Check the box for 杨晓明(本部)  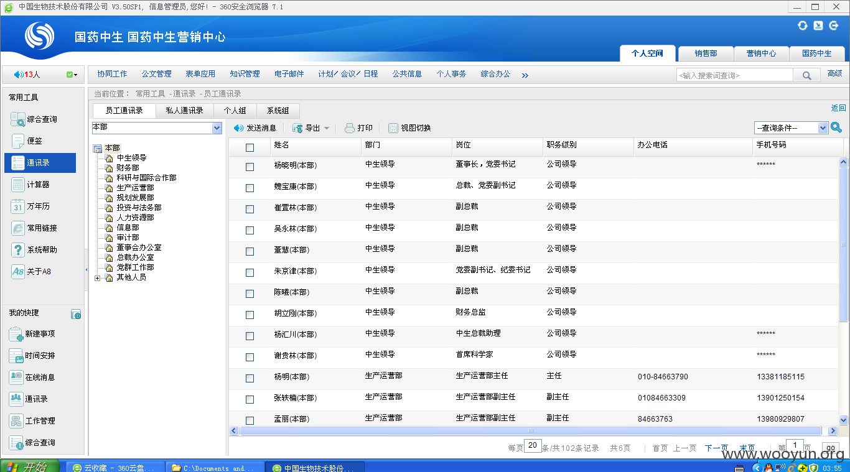click(250, 167)
